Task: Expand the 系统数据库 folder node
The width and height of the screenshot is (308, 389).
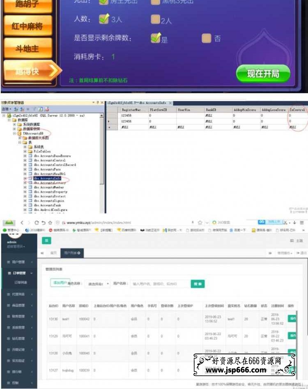Action: [x=14, y=124]
